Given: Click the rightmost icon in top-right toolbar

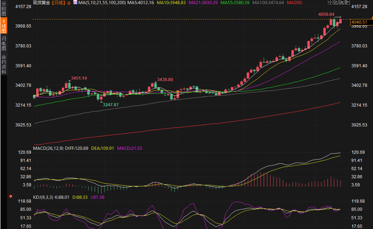Looking at the screenshot, I should 348,2.
